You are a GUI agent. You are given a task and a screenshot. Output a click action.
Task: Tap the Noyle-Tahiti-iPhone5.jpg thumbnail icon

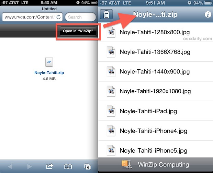(x=111, y=150)
